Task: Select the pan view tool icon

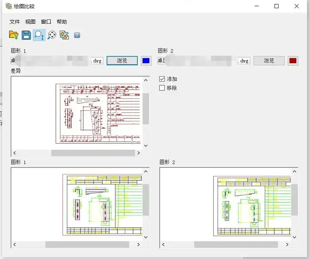Action: 52,35
